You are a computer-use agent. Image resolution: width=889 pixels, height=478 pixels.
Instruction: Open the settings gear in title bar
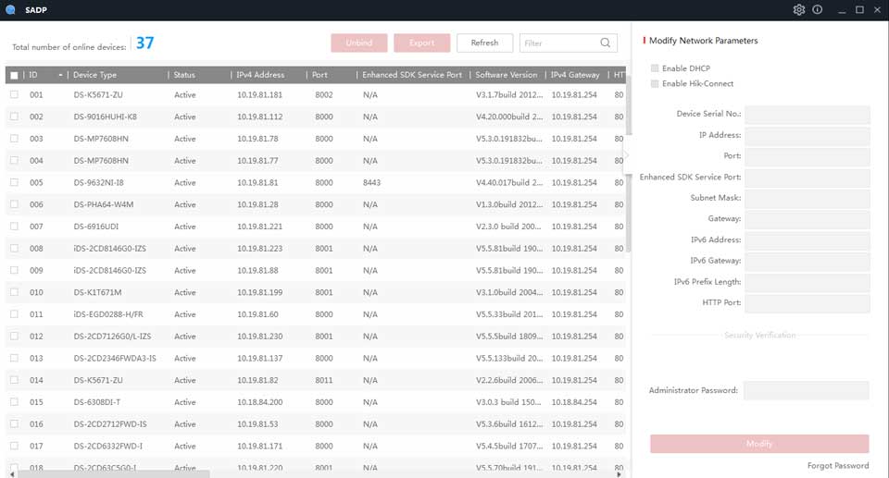[x=799, y=9]
